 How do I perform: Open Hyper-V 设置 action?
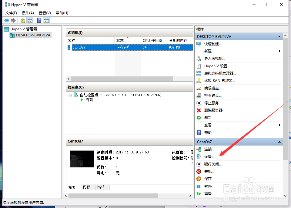pos(217,66)
